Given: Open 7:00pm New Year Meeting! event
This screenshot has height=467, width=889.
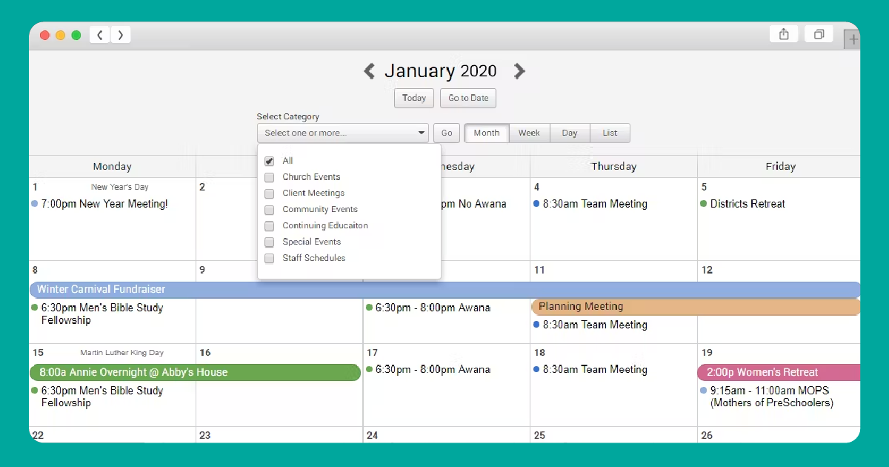Looking at the screenshot, I should 100,204.
